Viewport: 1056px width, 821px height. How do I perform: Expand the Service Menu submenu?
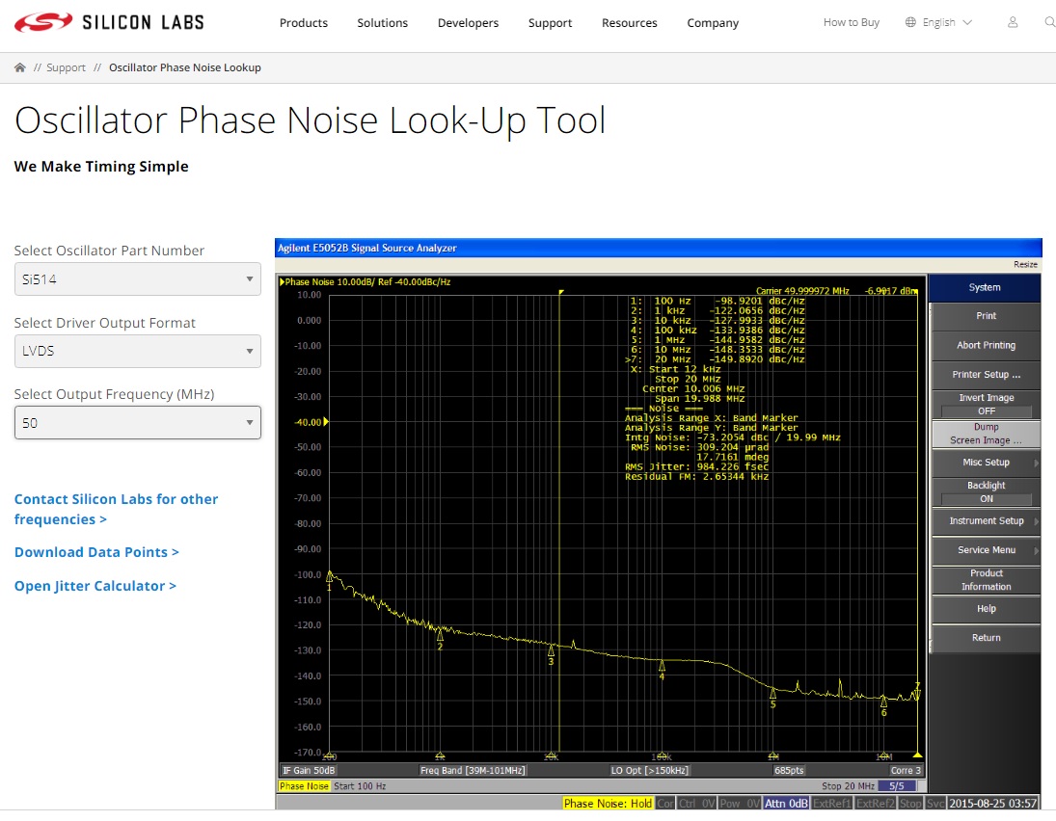point(986,550)
